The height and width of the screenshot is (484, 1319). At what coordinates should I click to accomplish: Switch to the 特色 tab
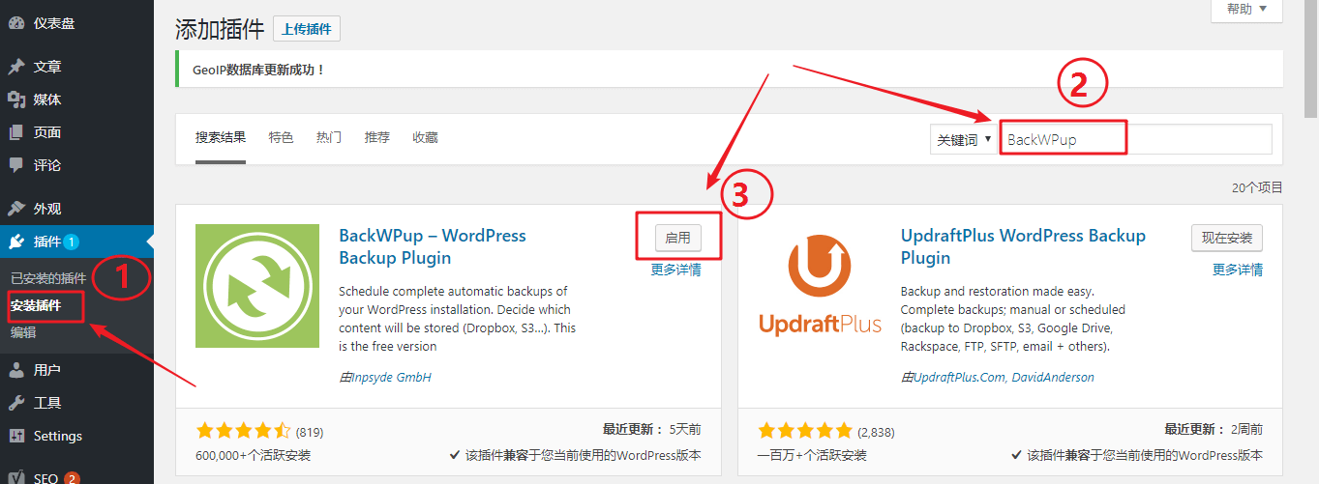point(281,137)
